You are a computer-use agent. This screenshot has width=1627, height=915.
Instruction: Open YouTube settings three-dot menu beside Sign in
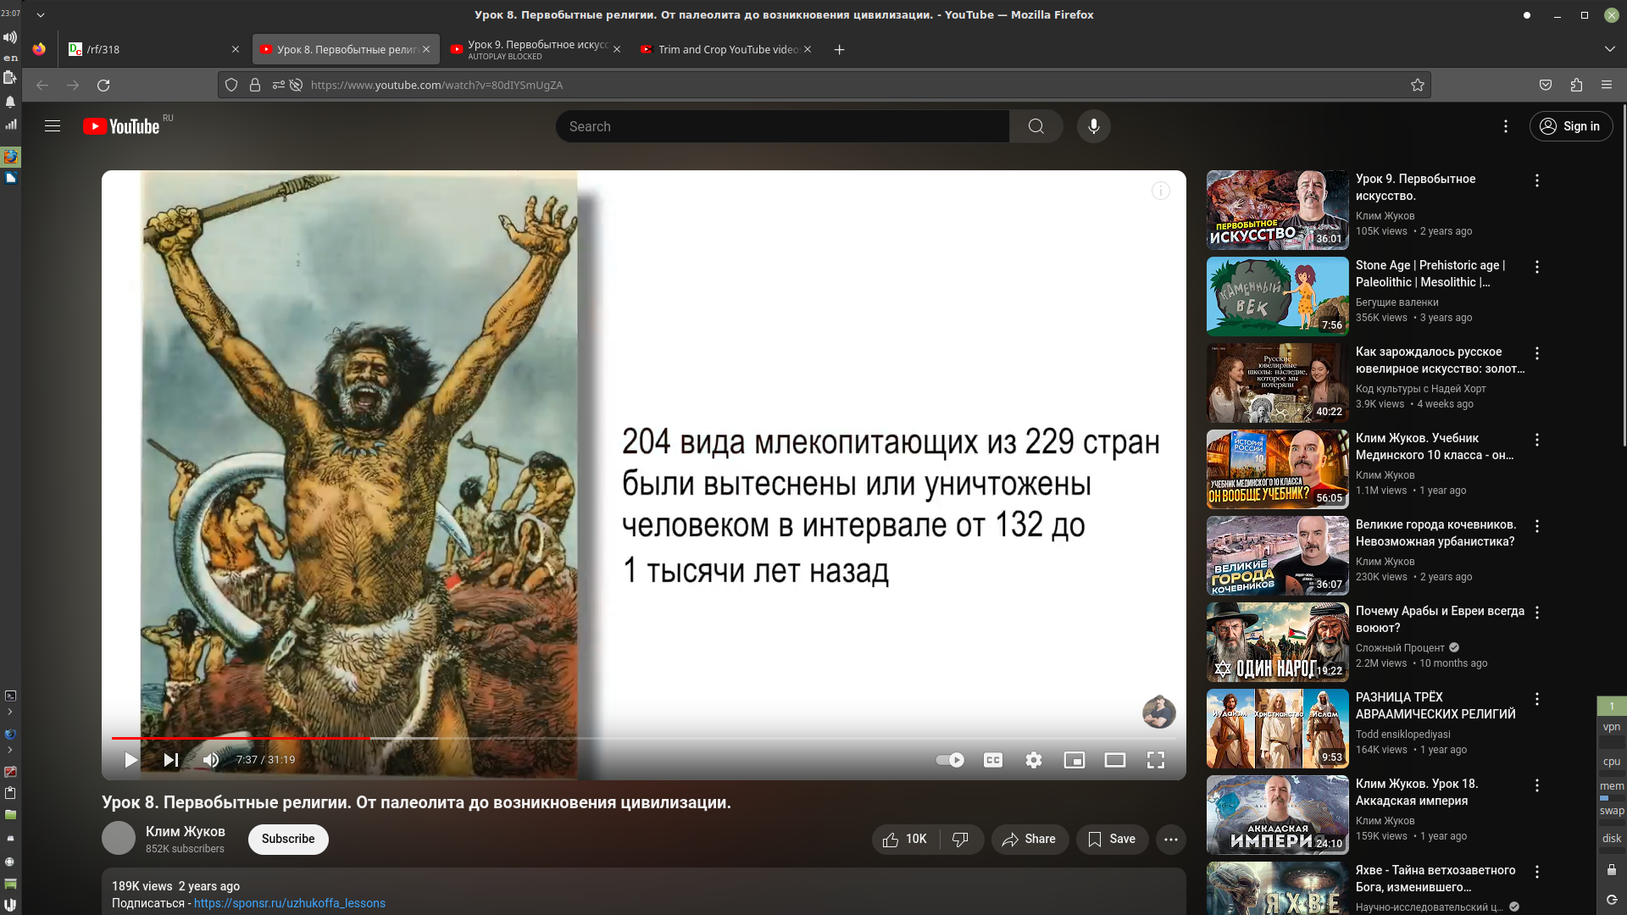coord(1505,126)
